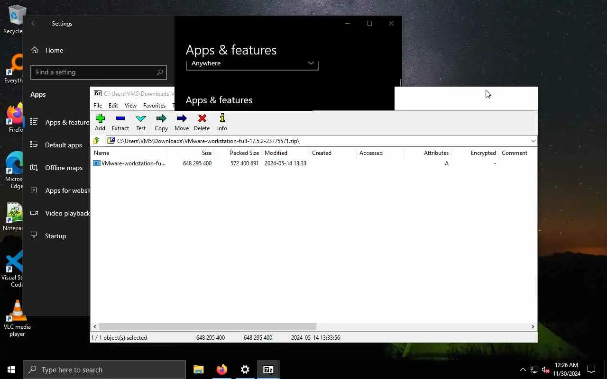Click status bar text '1 / 1 object(s) selected'
Image resolution: width=607 pixels, height=379 pixels.
coord(120,338)
